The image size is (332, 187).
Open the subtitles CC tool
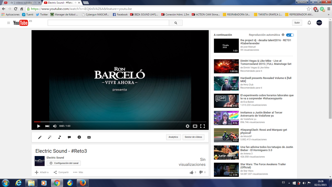(89, 137)
